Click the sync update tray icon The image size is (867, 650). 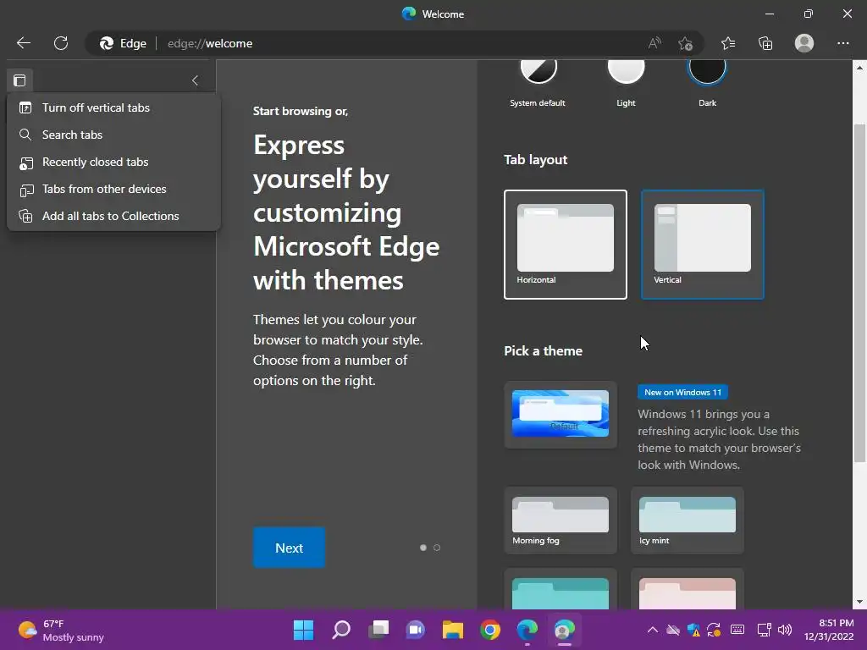pos(714,630)
